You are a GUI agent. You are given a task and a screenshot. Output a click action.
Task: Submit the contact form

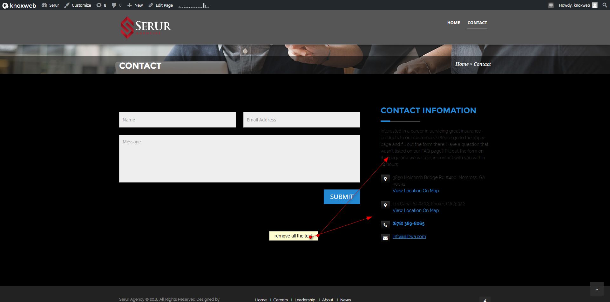click(x=342, y=197)
